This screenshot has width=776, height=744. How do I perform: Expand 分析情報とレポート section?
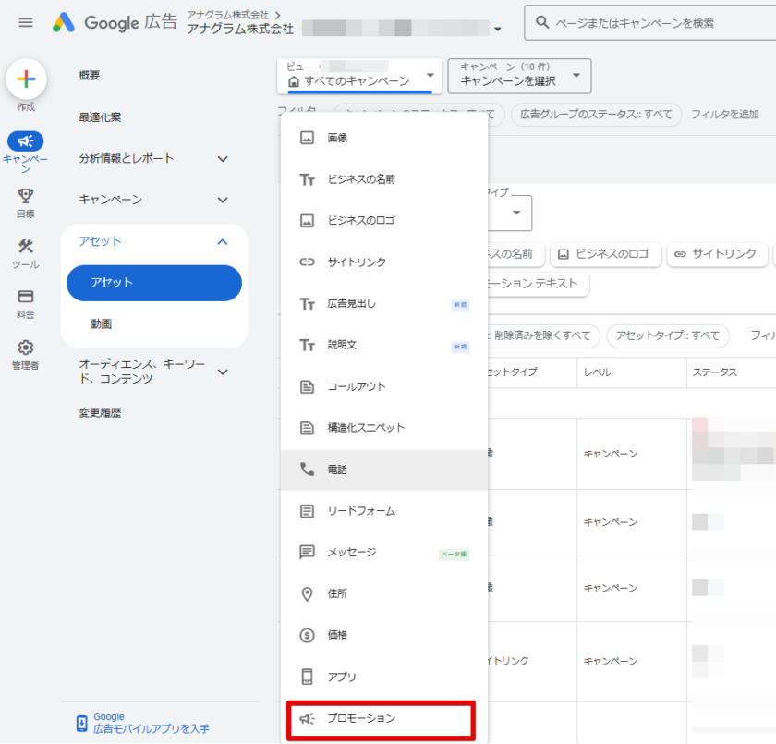tap(153, 158)
